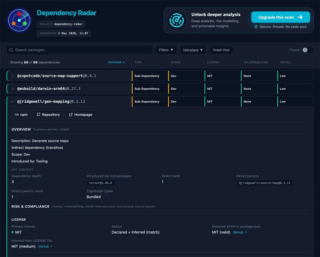Click Description: Generate source maps text
This screenshot has height=257, width=320.
[x=40, y=141]
